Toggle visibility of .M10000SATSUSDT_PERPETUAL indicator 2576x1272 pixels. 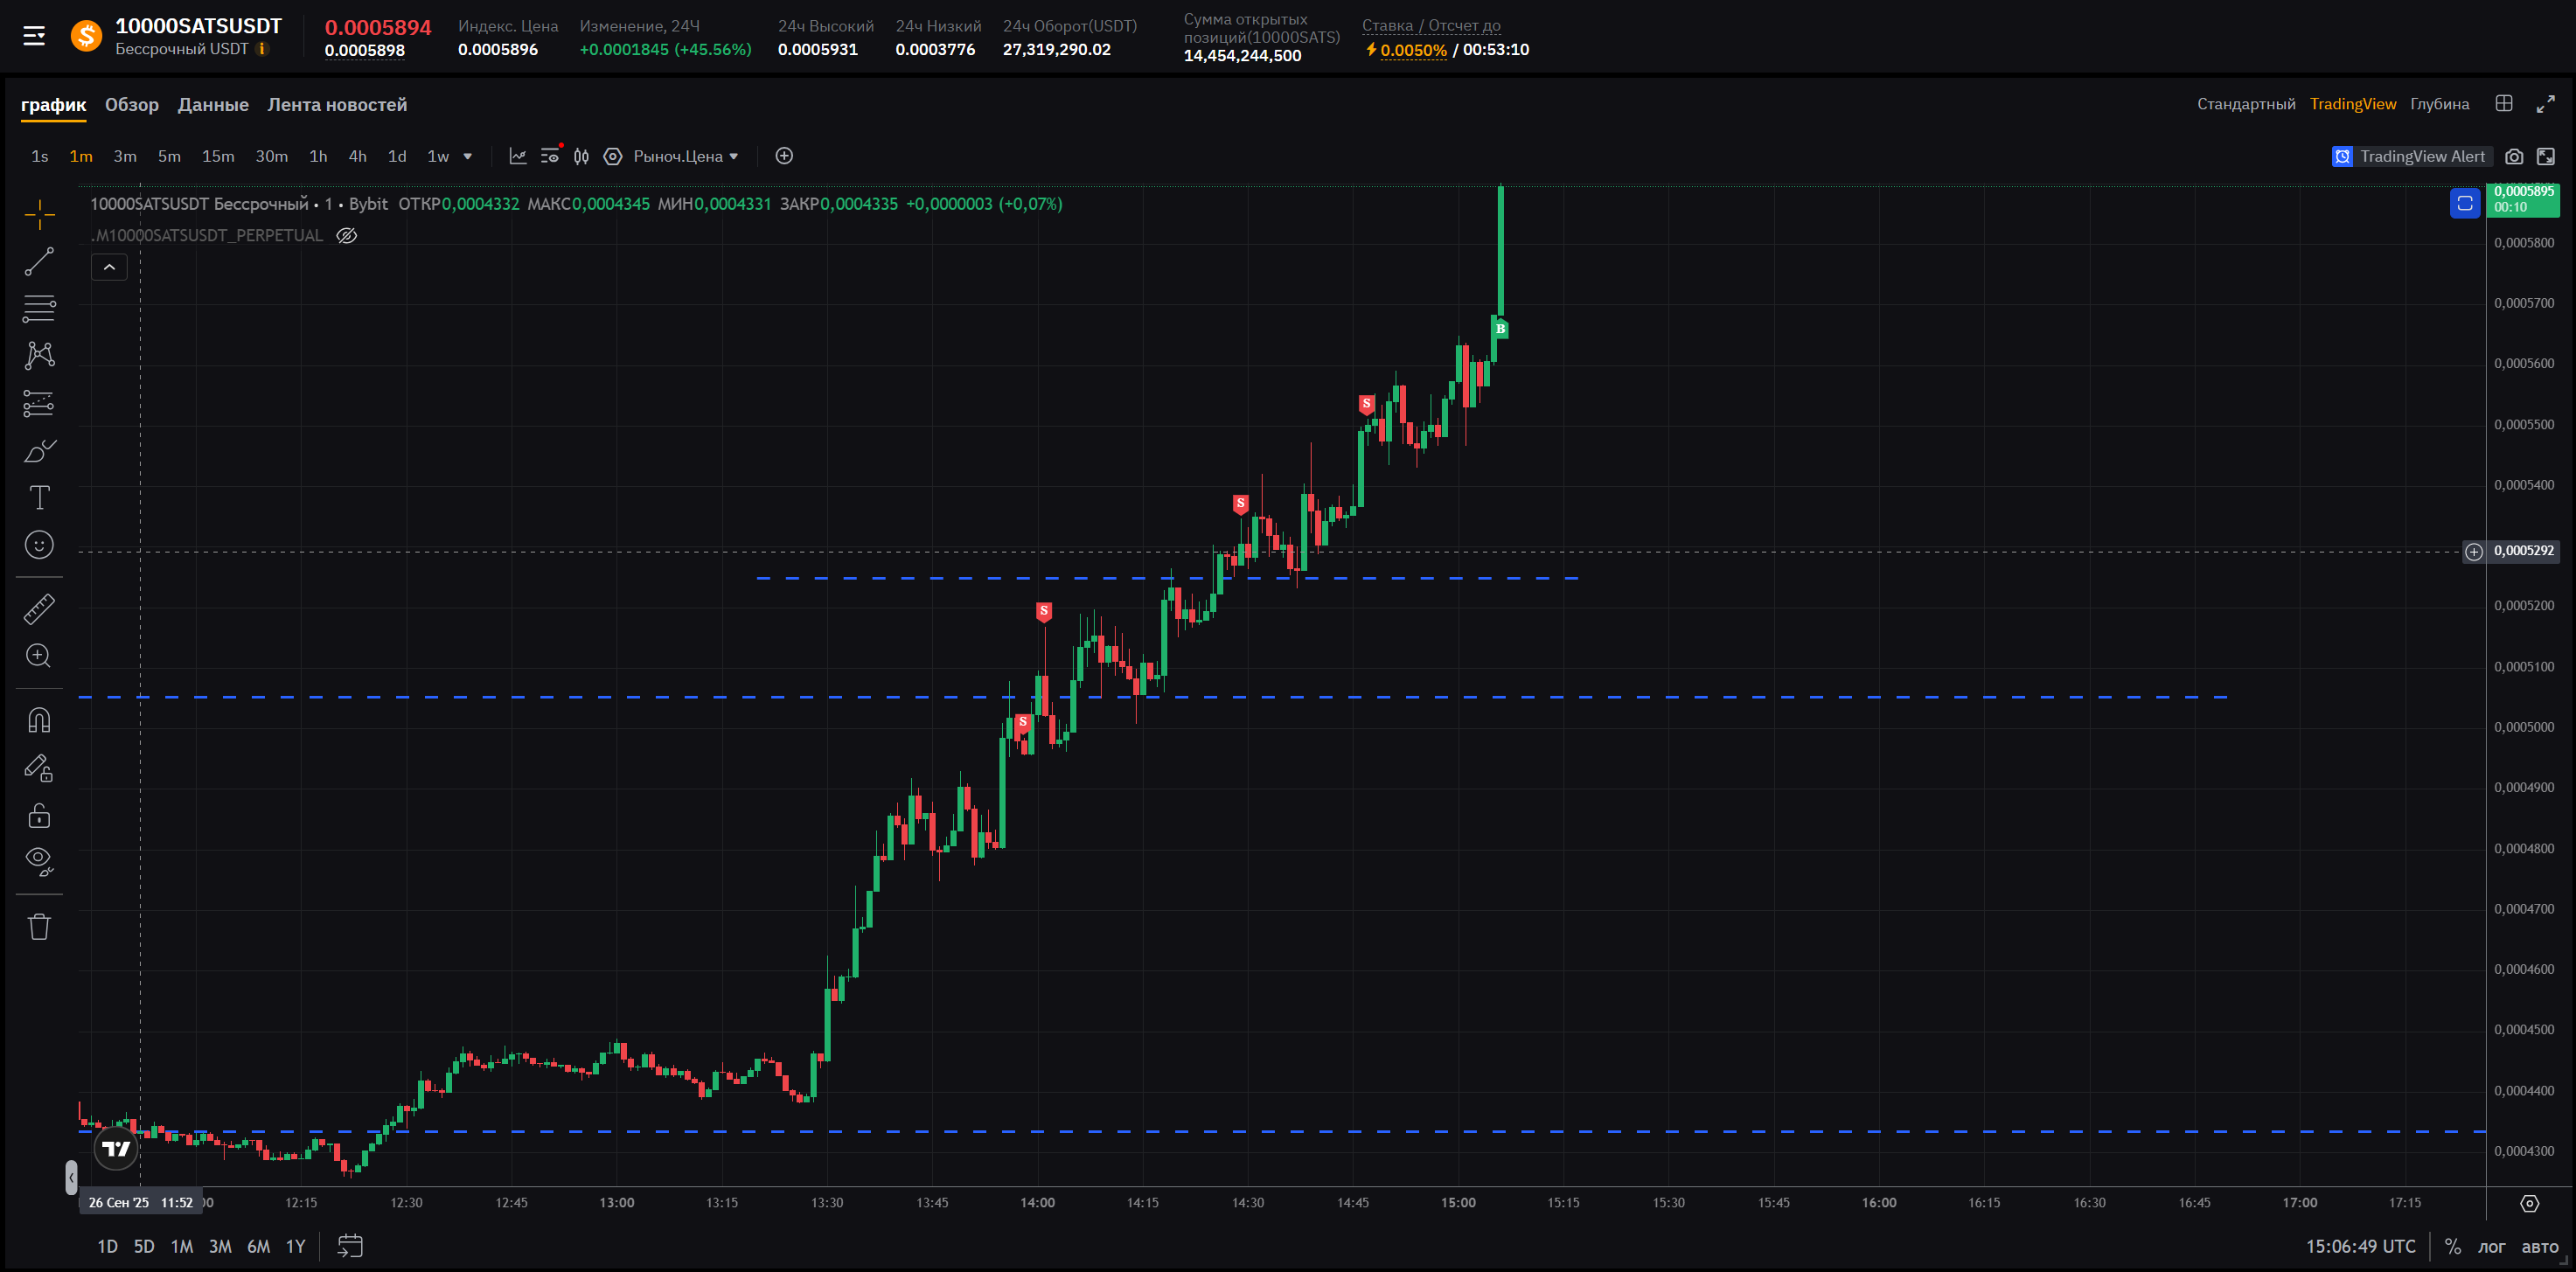(x=346, y=236)
